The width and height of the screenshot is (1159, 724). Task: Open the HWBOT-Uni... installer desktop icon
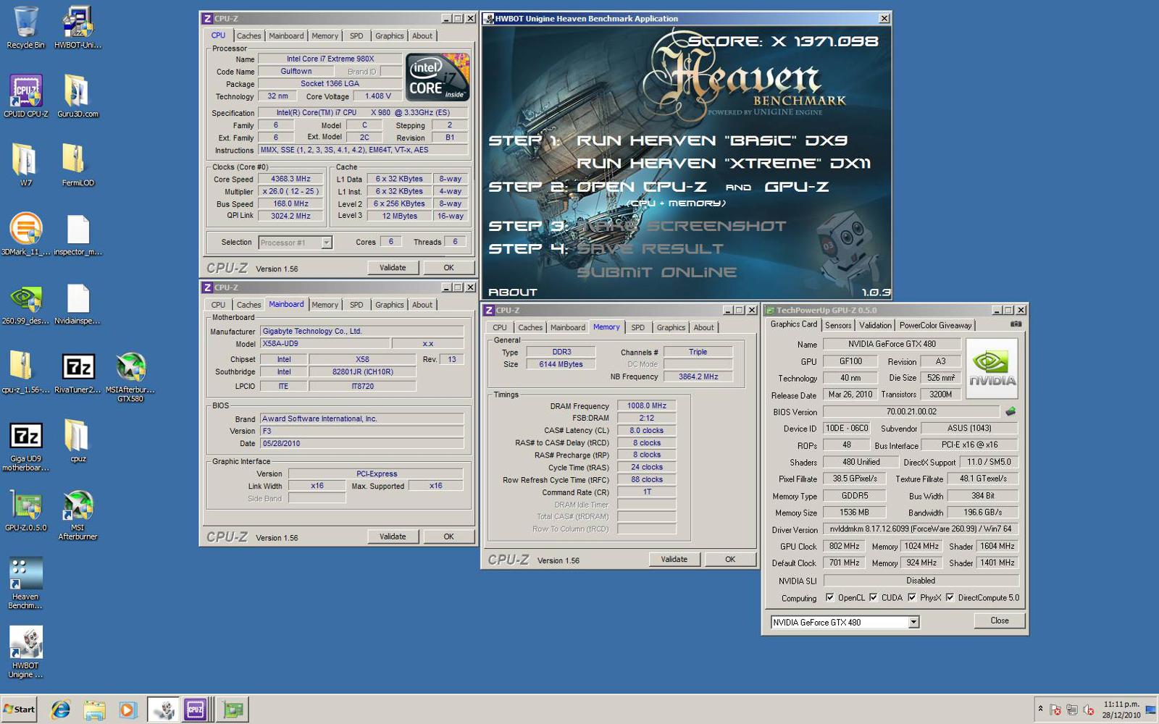pos(78,28)
